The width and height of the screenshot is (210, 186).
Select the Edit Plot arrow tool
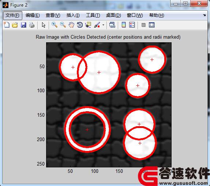[x=44, y=25]
